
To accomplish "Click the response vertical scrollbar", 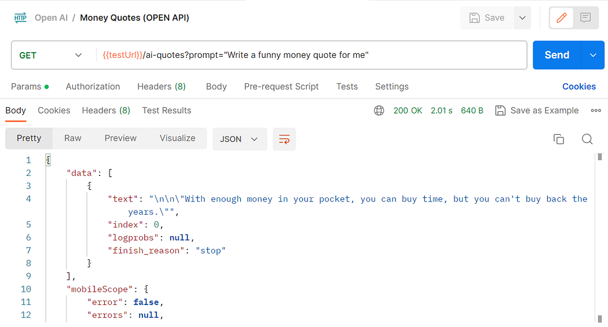I will [x=599, y=238].
